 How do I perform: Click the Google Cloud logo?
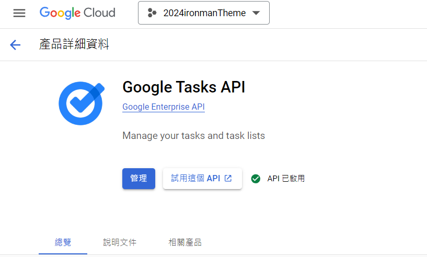[x=77, y=13]
